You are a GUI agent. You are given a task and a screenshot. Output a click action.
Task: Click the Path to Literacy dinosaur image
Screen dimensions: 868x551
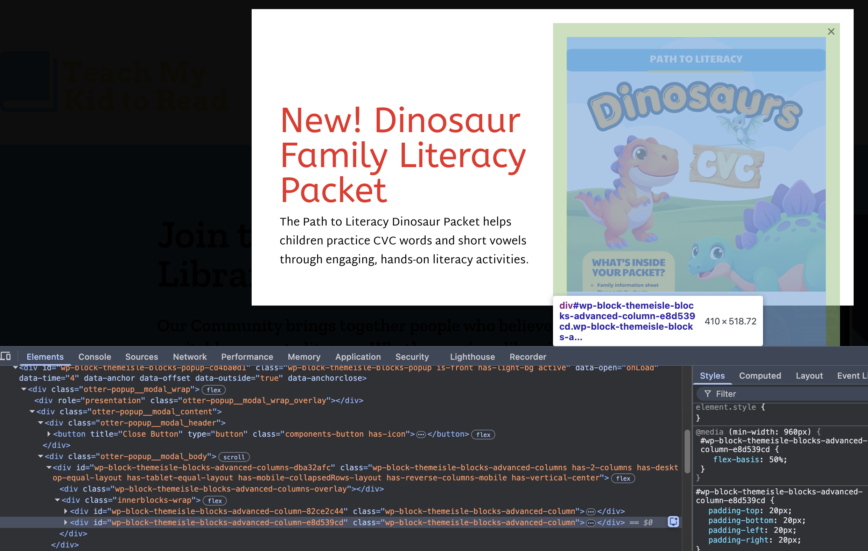[x=696, y=164]
